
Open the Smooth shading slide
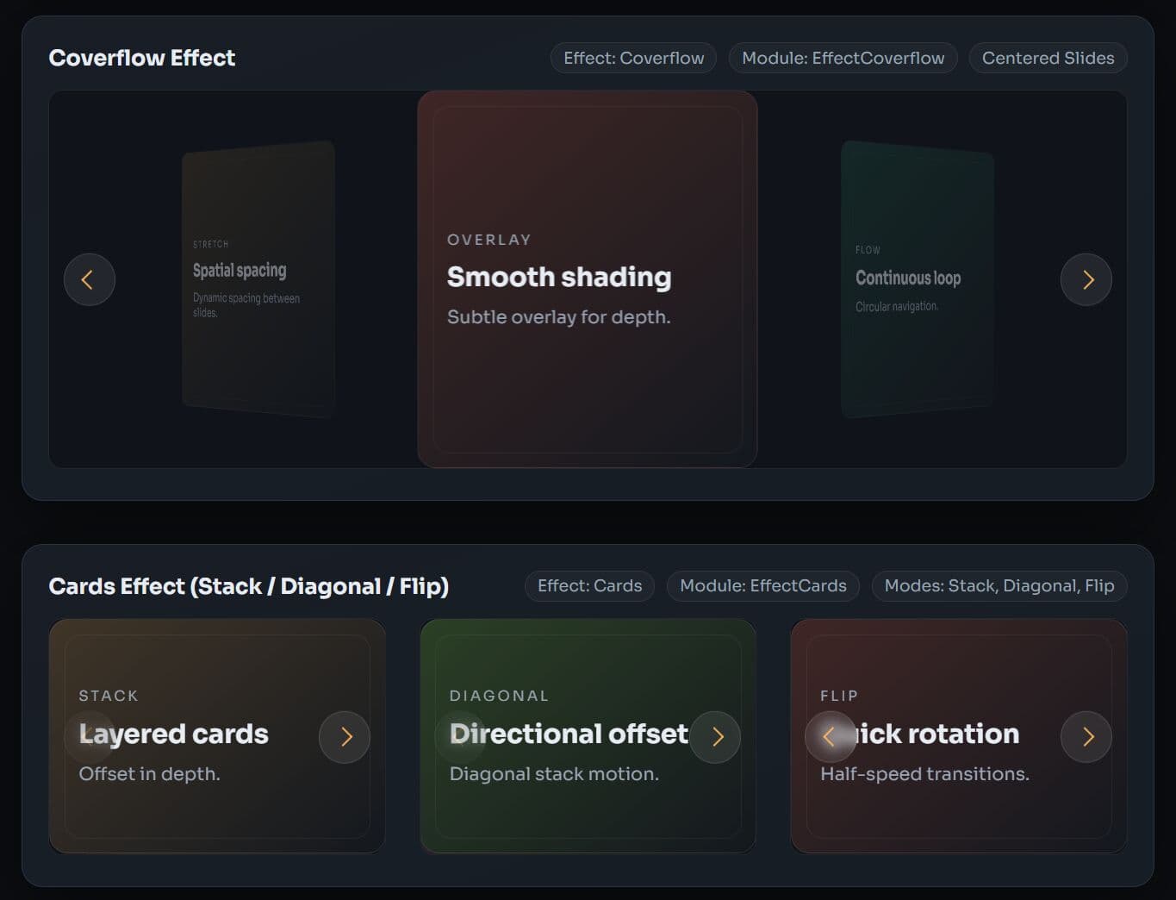click(587, 279)
